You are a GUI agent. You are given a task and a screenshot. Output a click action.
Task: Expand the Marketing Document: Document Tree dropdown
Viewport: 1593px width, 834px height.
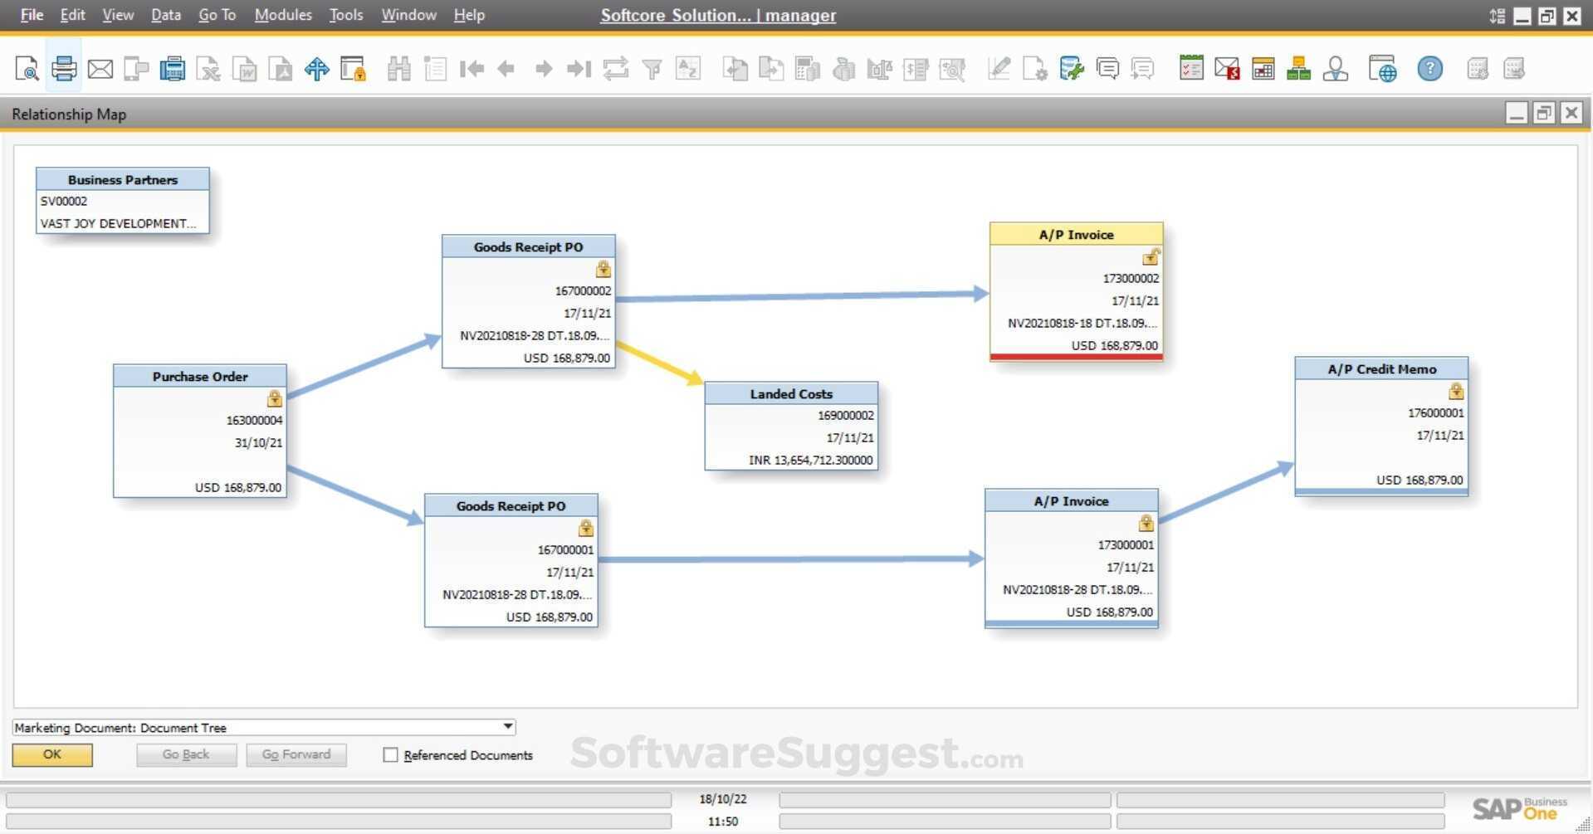pyautogui.click(x=507, y=727)
